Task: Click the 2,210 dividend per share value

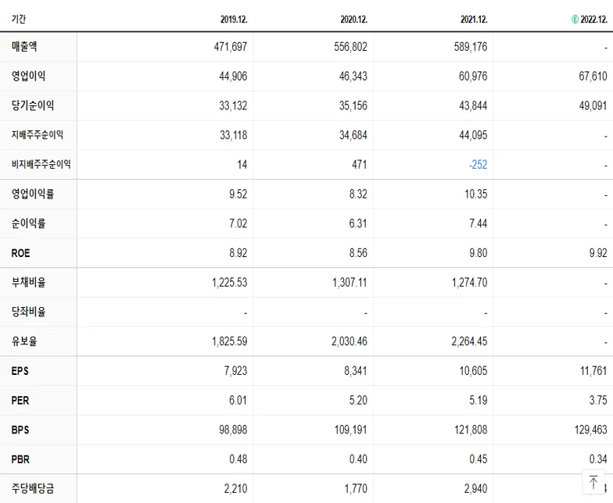Action: pos(236,489)
